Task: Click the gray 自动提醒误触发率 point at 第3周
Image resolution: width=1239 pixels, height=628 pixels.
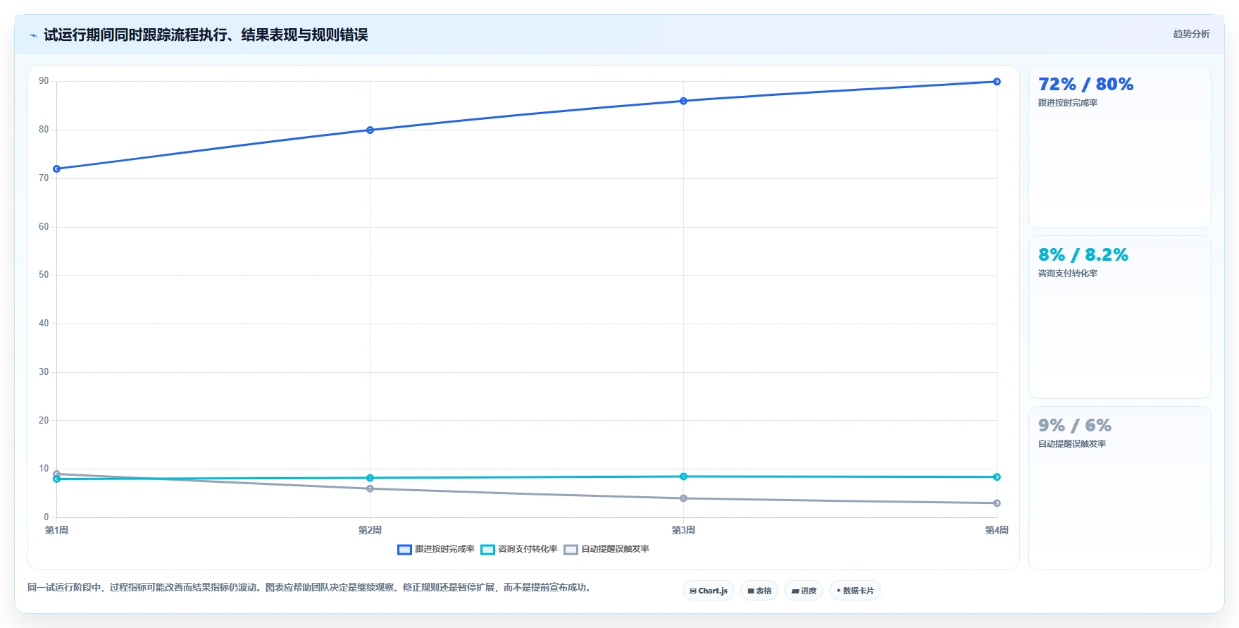Action: [683, 498]
